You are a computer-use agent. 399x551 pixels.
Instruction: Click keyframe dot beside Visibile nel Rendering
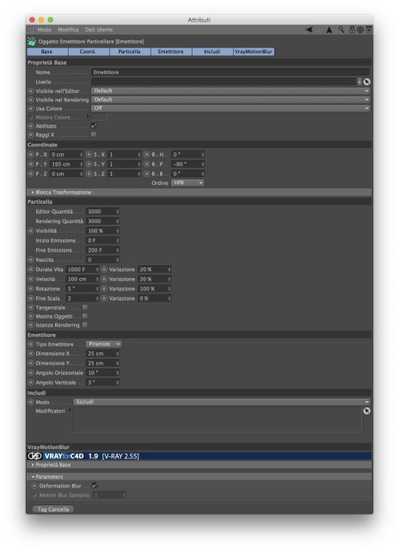coord(31,100)
